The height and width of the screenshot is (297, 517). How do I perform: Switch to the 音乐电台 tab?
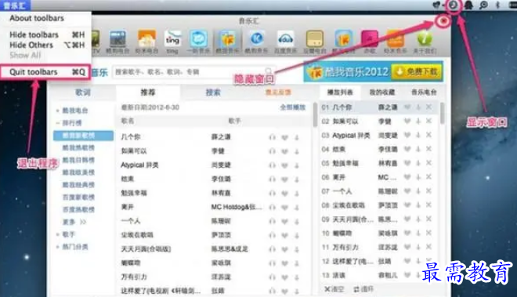click(424, 92)
